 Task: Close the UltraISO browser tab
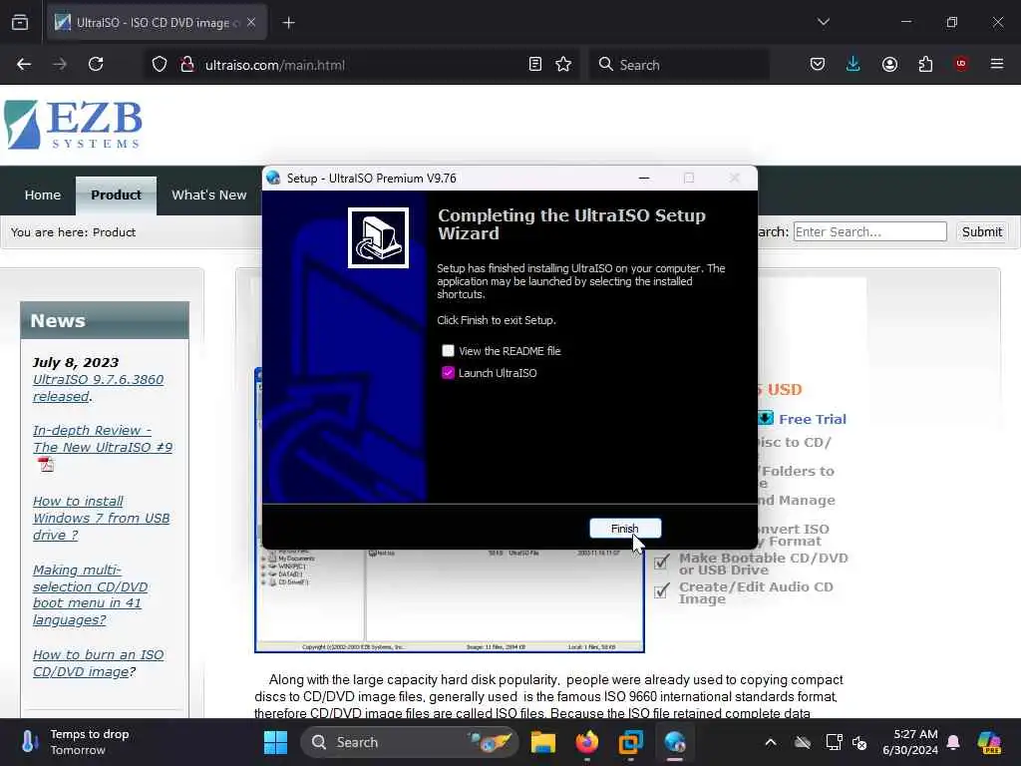point(251,23)
